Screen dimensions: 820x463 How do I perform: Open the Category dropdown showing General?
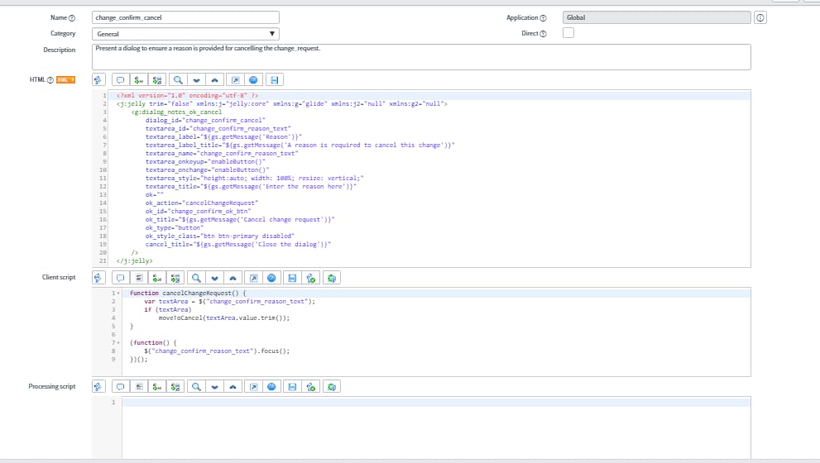185,34
